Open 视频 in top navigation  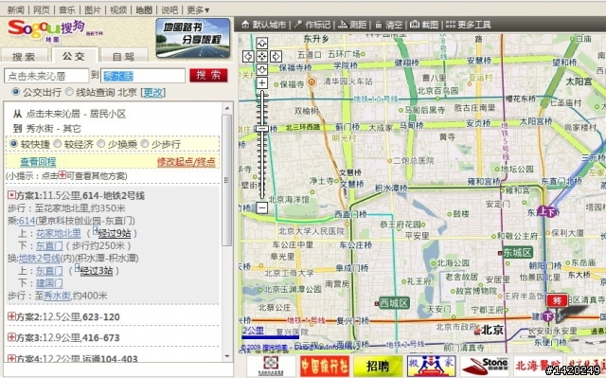(118, 9)
